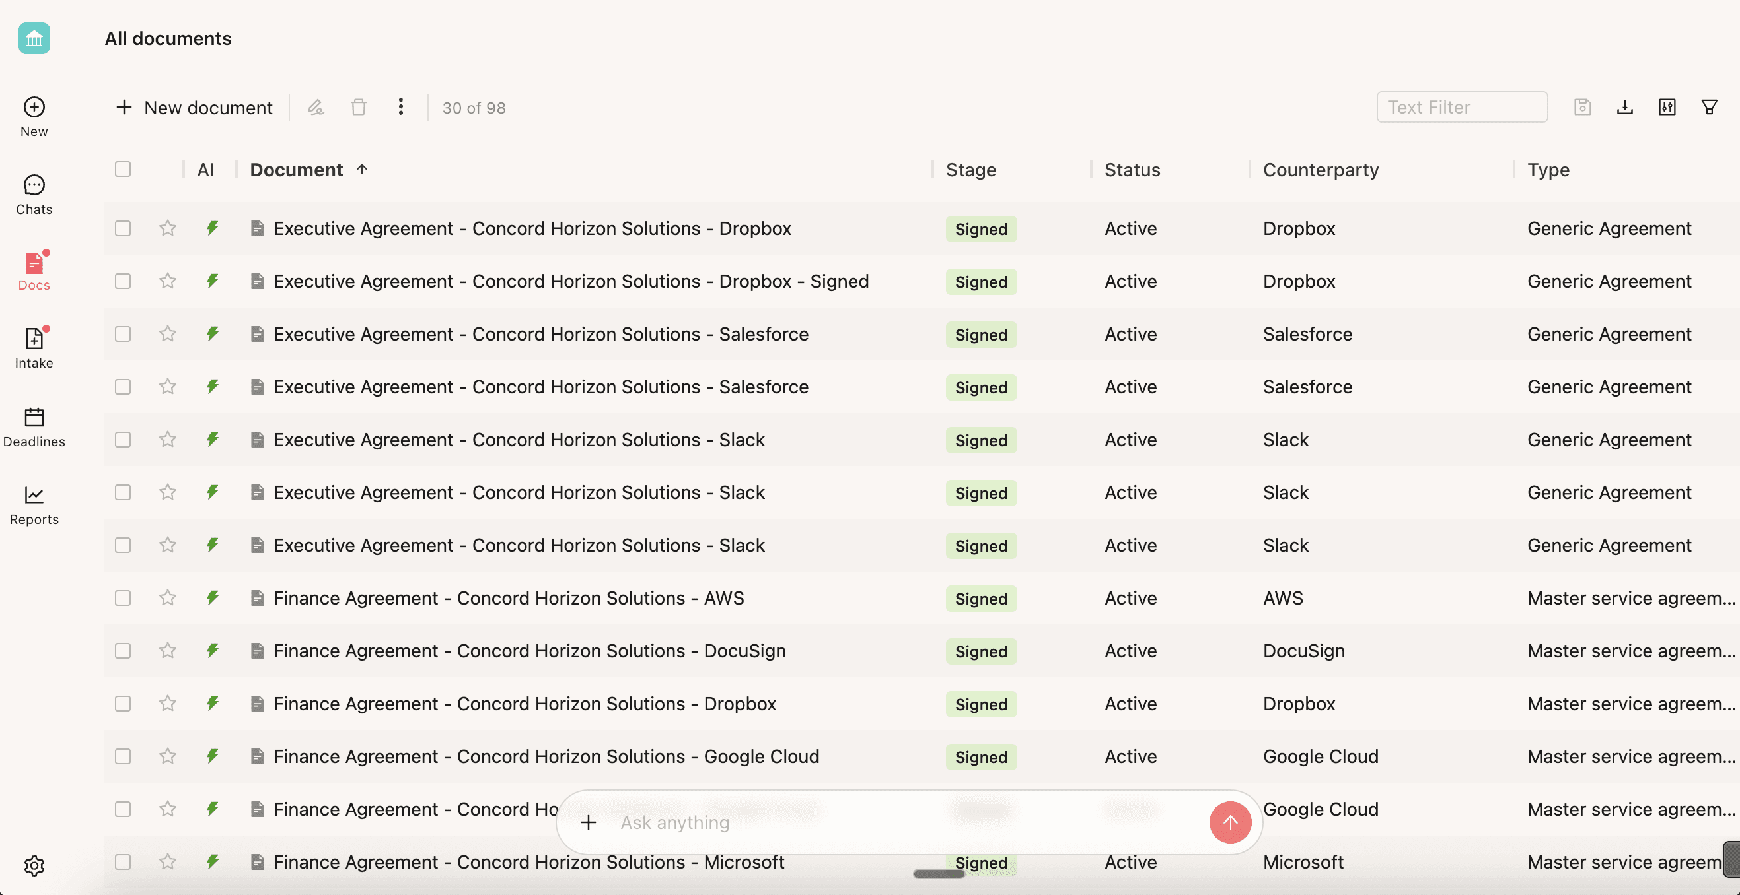Star the Finance Agreement AWS document
The image size is (1740, 895).
coord(168,598)
